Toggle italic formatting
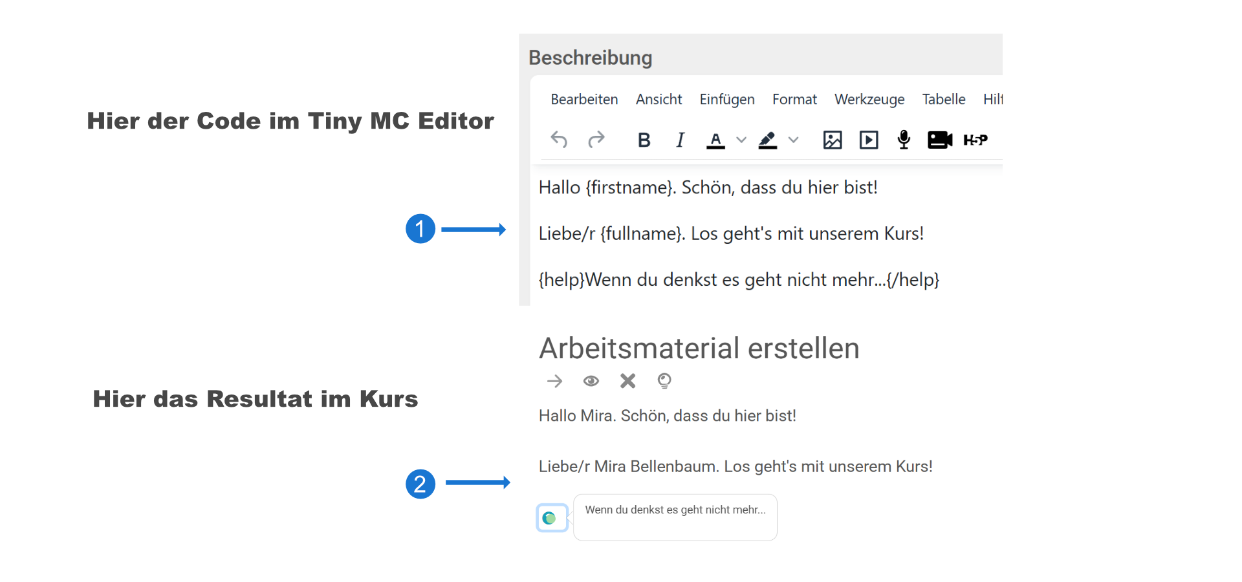This screenshot has height=582, width=1242. (x=680, y=140)
